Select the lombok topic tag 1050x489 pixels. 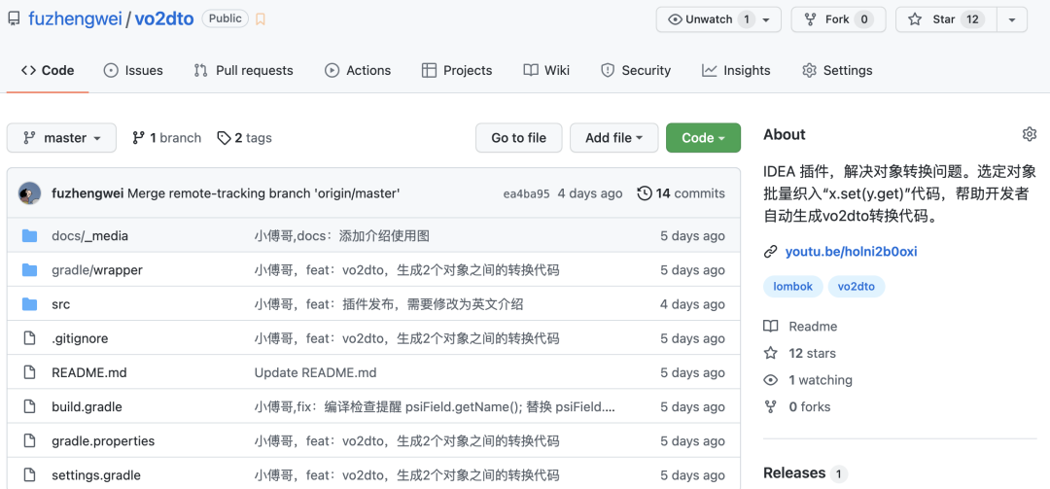coord(793,287)
